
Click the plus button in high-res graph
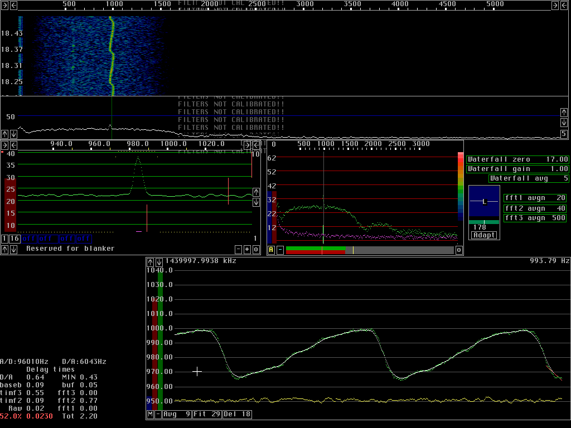(247, 249)
